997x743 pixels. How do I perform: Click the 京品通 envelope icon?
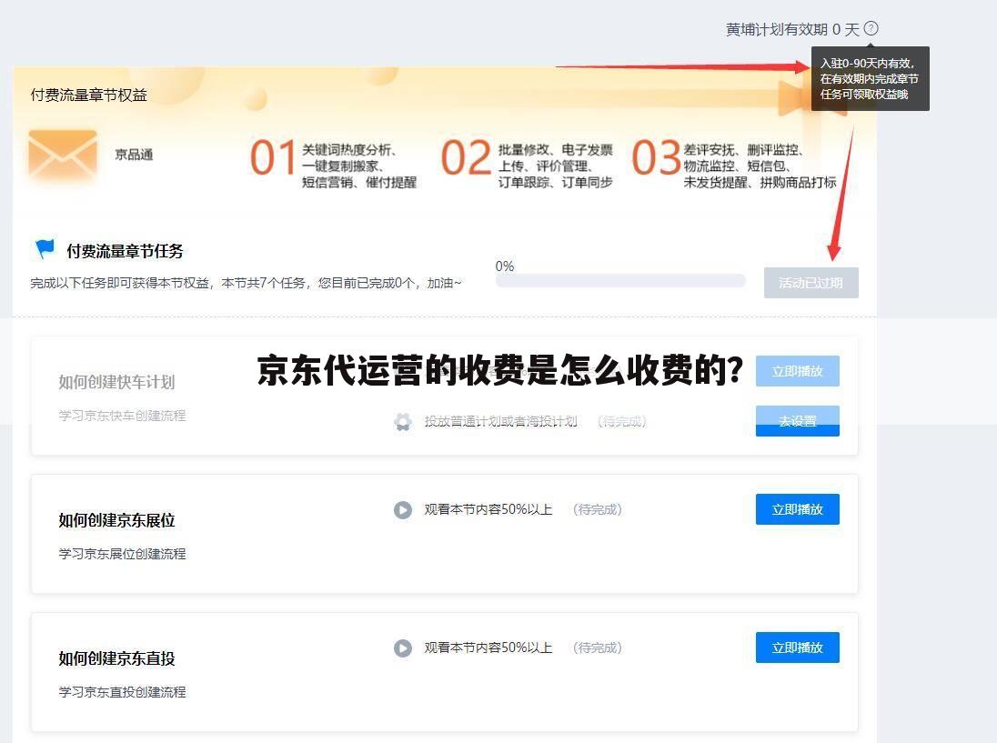pyautogui.click(x=63, y=156)
